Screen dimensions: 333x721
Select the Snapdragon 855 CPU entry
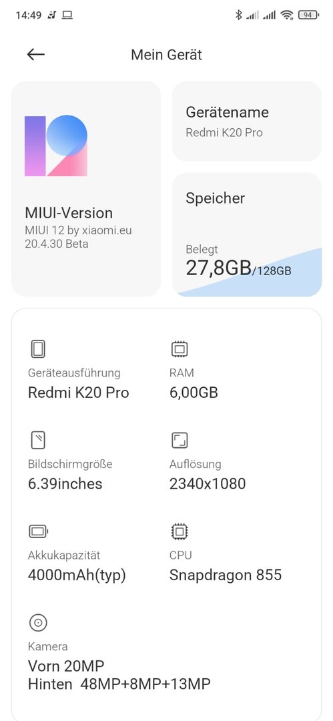pos(226,575)
